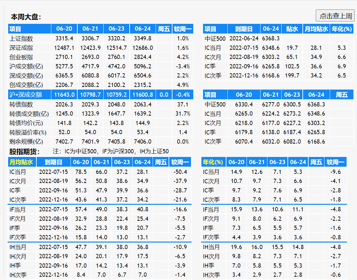Click the 2022-12-16 date in IH次季 row

(53, 275)
